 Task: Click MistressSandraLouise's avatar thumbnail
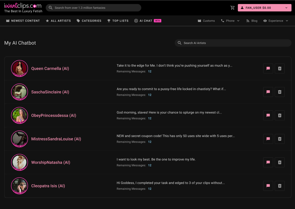[x=19, y=139]
